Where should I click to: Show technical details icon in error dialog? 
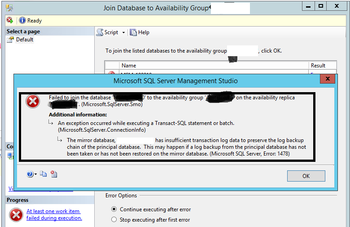pyautogui.click(x=54, y=174)
